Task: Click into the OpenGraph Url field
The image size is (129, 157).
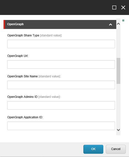Action: pos(61,64)
